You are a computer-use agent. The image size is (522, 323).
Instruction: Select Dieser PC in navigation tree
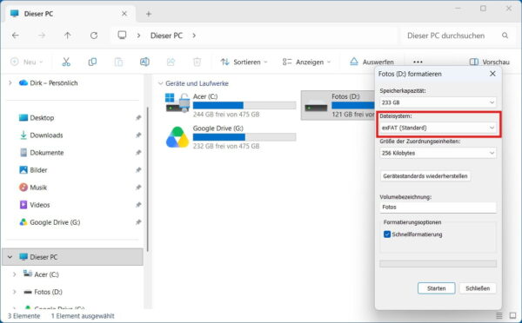pos(72,257)
